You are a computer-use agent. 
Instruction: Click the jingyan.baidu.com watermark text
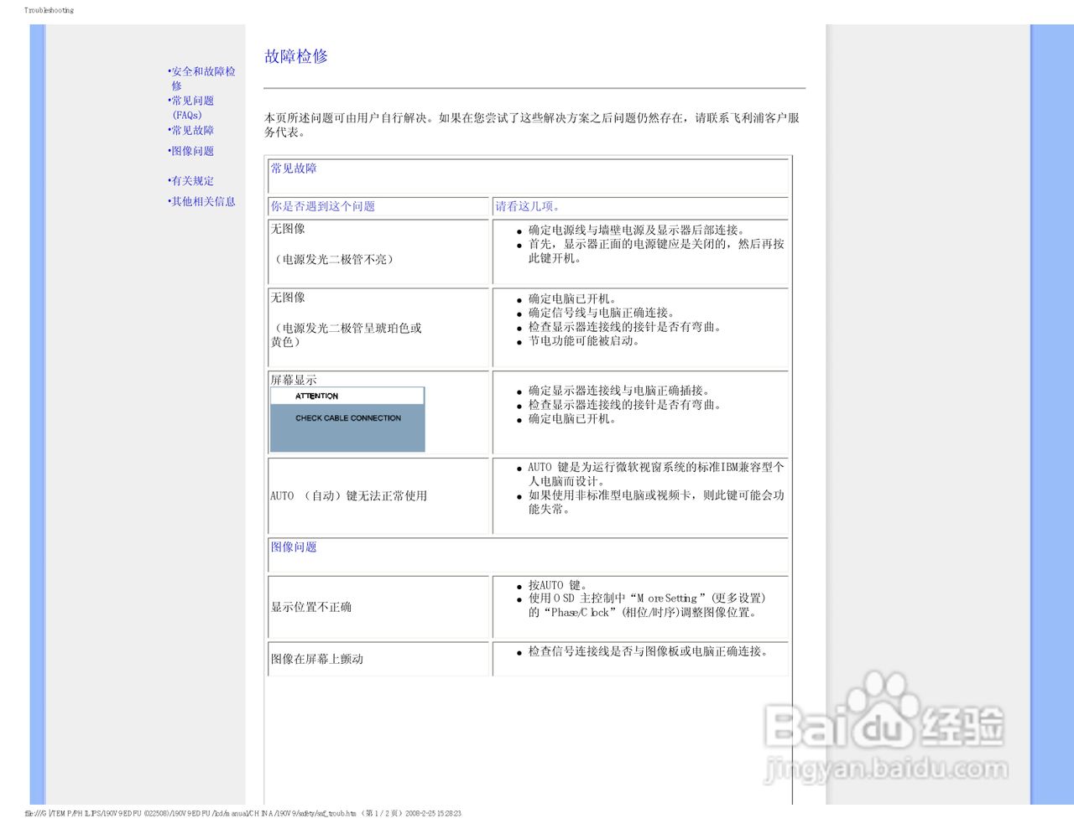(x=885, y=765)
